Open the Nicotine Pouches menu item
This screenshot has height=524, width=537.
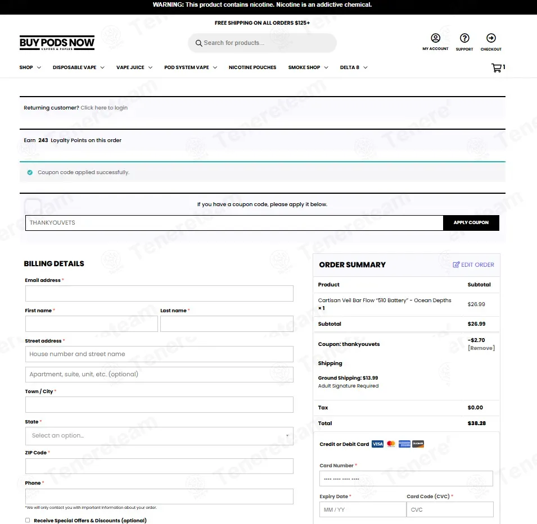coord(252,67)
